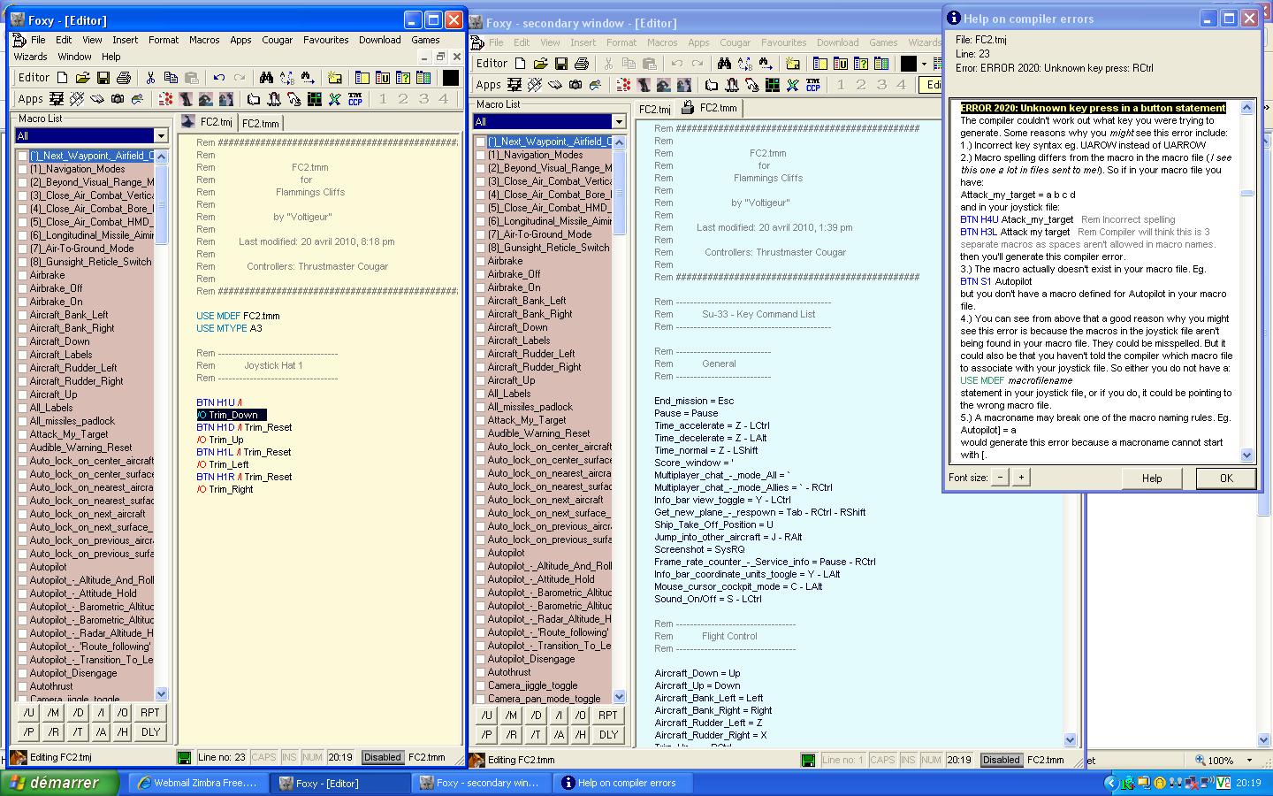Screen dimensions: 1273x796
Task: Switch to Foxy secondary window taskbar item
Action: pyautogui.click(x=484, y=783)
